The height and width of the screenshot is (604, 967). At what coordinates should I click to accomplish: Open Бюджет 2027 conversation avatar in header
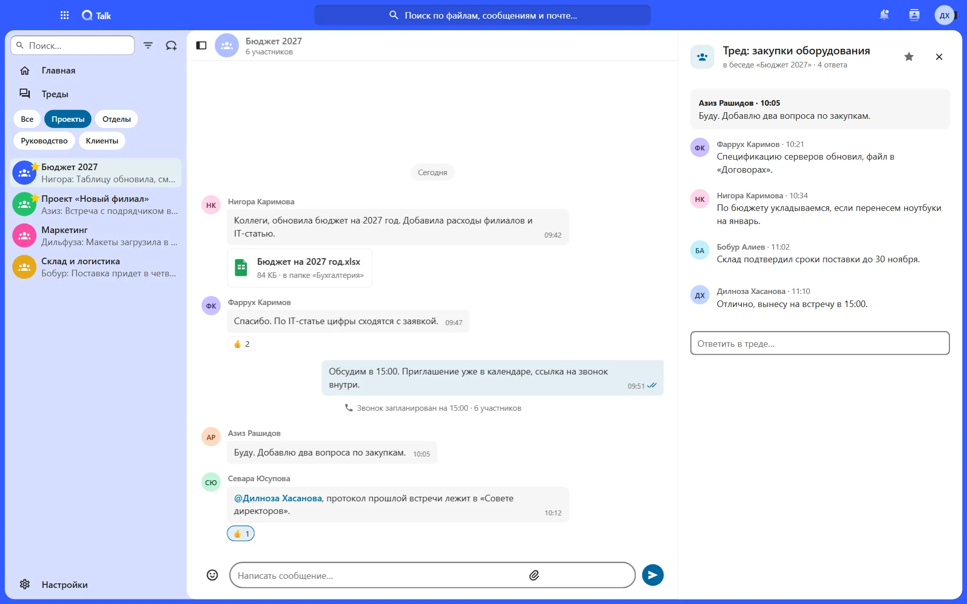tap(227, 45)
